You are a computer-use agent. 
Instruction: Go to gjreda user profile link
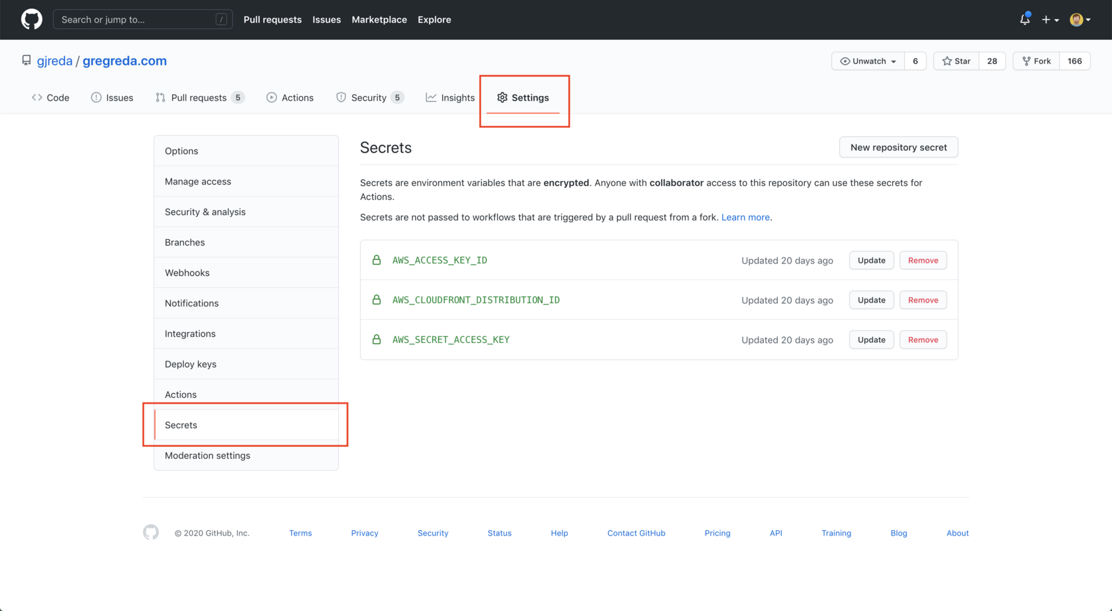(54, 60)
